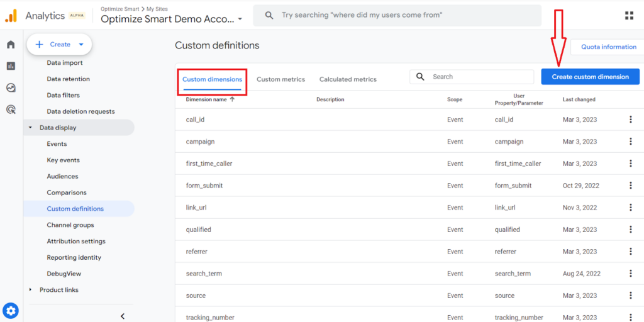
Task: Open Comparisons in the sidebar
Action: click(x=67, y=192)
